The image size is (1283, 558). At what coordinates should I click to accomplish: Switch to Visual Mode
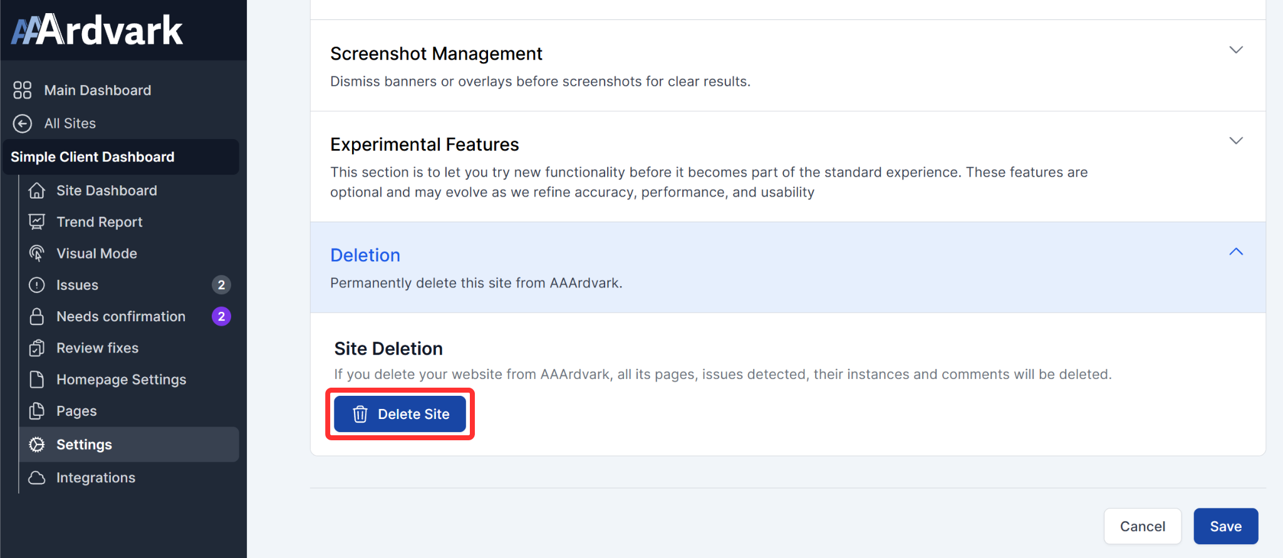click(96, 254)
